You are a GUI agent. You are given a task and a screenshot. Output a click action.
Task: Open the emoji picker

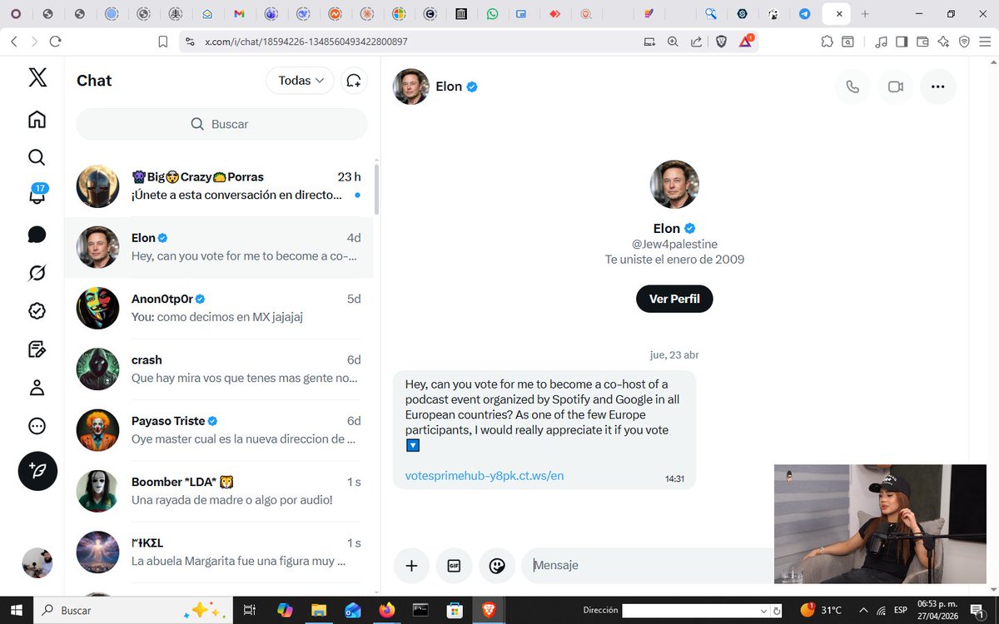(x=497, y=565)
